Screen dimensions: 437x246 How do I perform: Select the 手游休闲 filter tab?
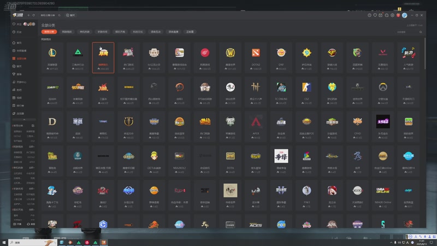click(x=103, y=32)
